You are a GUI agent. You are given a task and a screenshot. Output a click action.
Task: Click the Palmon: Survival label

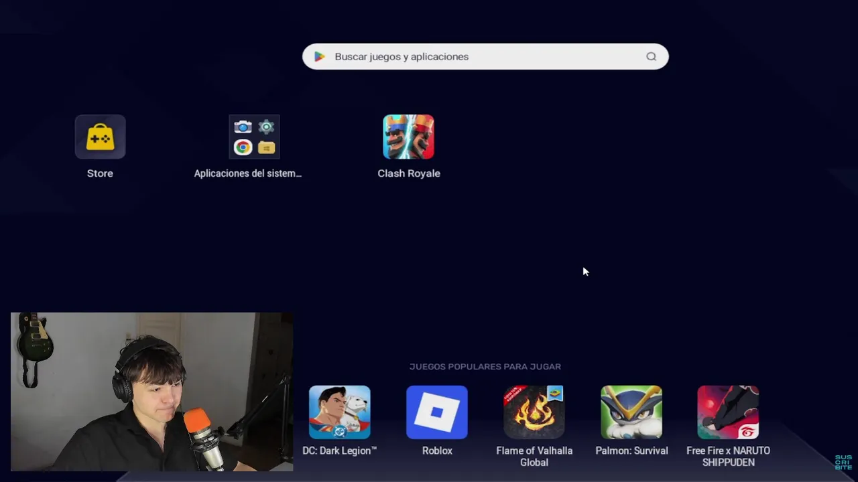tap(631, 451)
